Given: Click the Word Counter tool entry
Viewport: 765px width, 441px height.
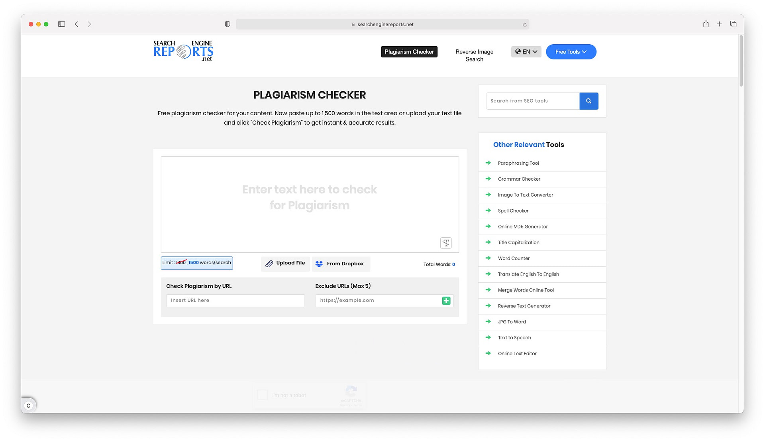Looking at the screenshot, I should [514, 258].
